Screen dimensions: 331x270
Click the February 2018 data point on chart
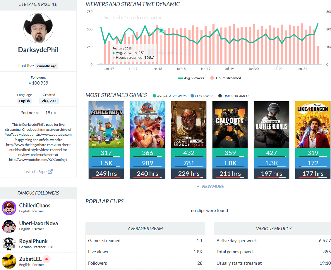click(161, 30)
